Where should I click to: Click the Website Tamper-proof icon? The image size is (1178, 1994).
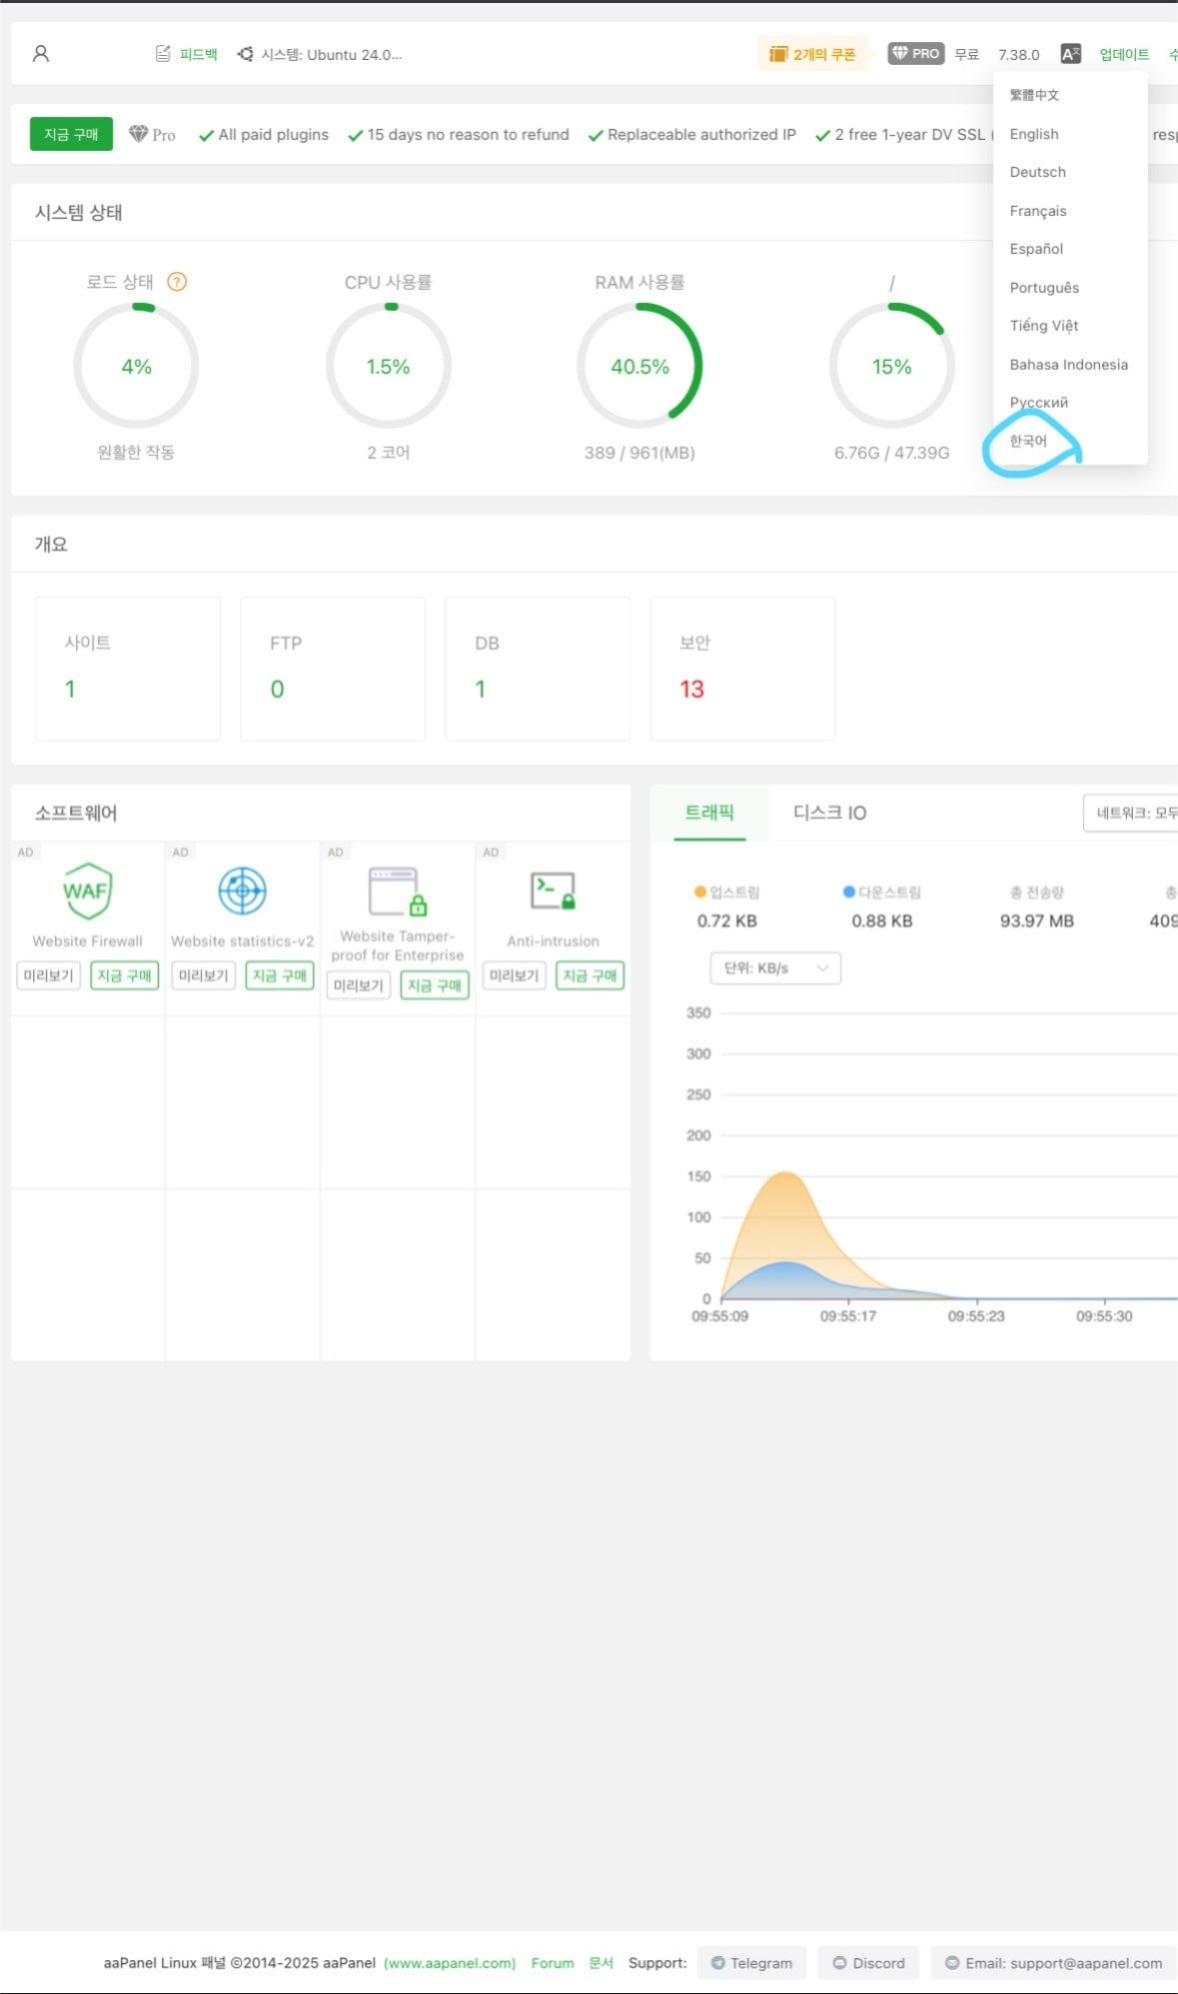pos(398,891)
